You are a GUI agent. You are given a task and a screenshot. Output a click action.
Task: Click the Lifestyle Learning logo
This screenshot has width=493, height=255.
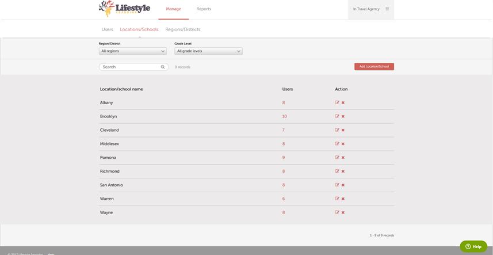(124, 9)
